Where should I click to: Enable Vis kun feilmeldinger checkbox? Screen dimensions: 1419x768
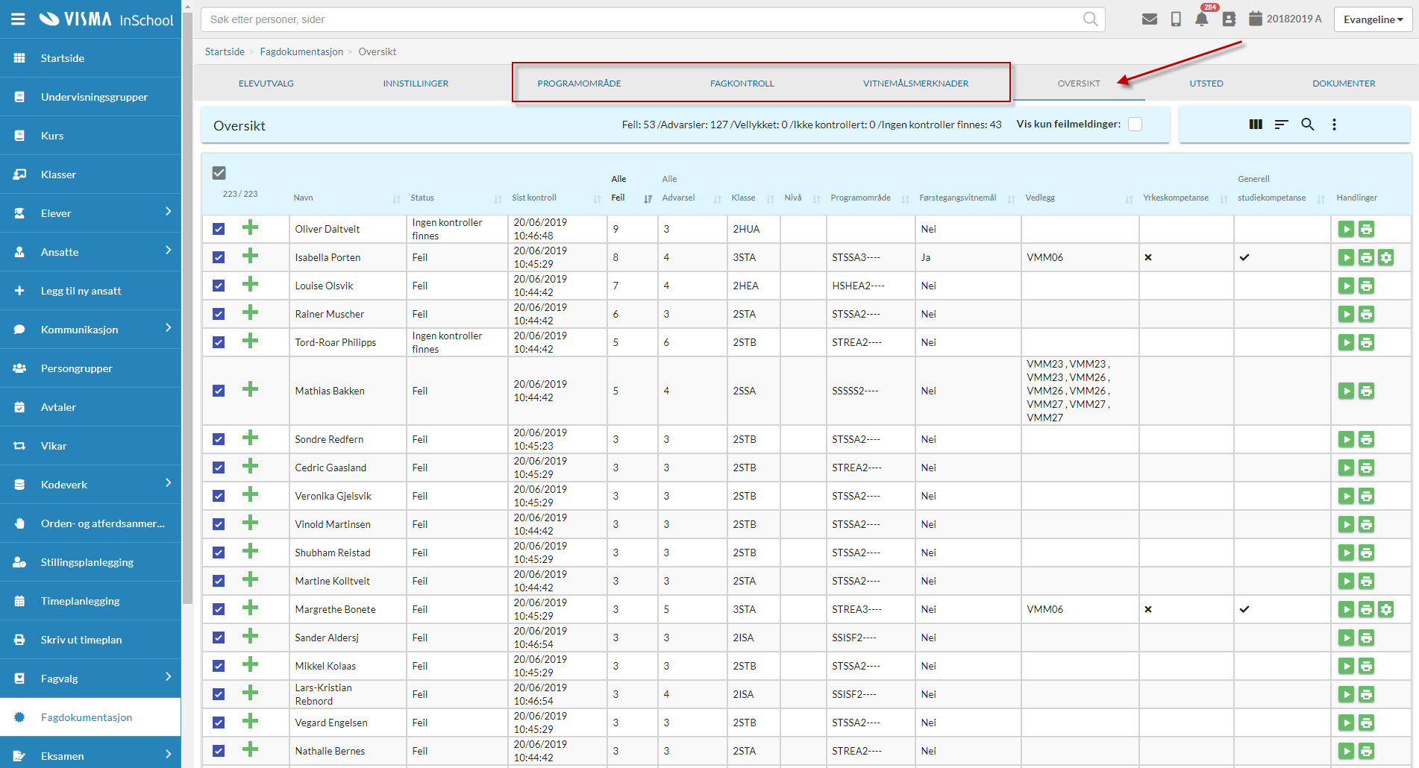point(1135,125)
